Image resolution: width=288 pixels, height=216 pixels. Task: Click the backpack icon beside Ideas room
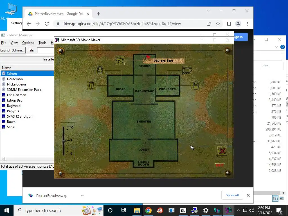[x=100, y=70]
